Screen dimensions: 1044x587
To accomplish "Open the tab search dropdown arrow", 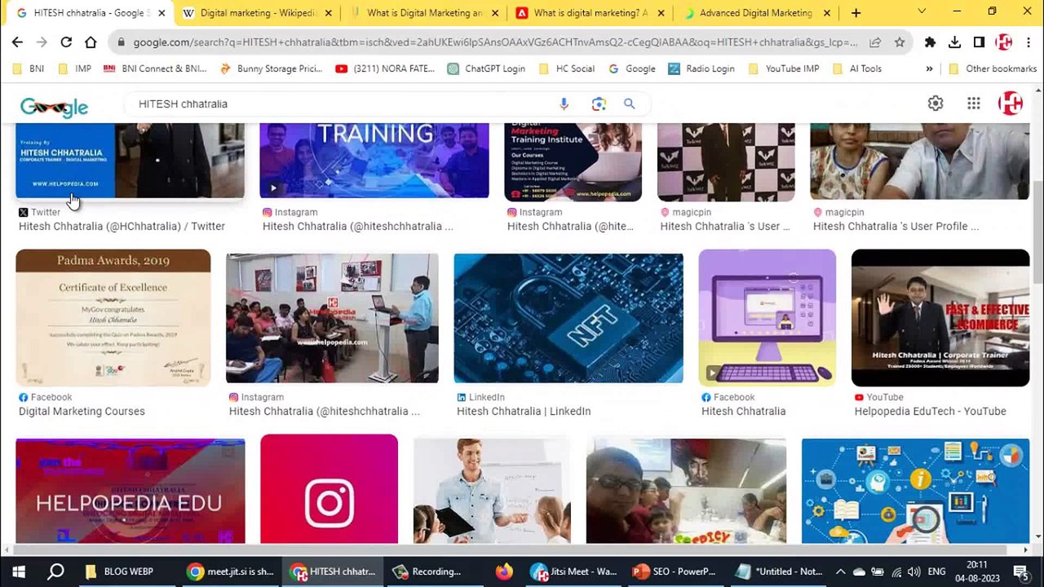I will 922,12.
